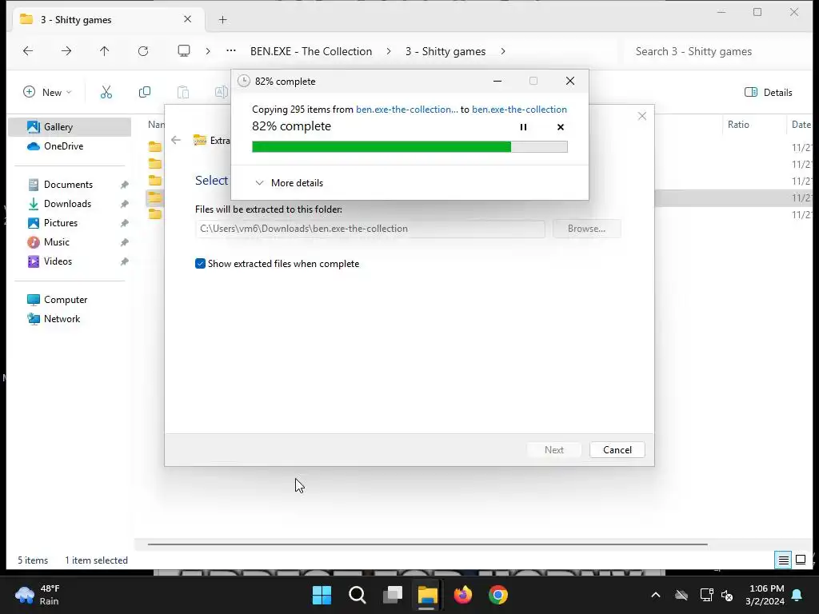The image size is (819, 614).
Task: Close the 3 - Shitty games tab
Action: pos(187,19)
